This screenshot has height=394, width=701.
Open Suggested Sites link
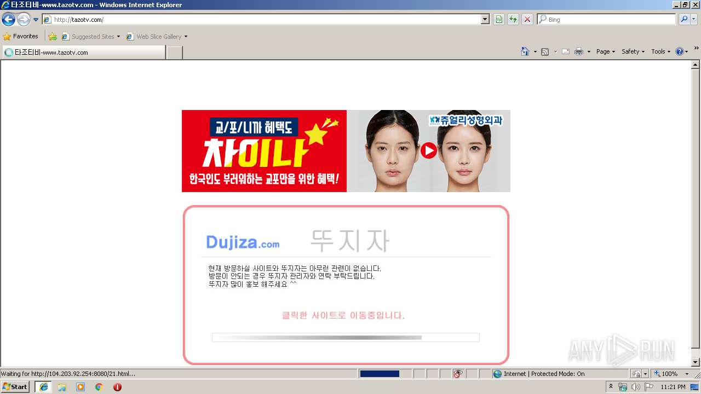tap(90, 37)
